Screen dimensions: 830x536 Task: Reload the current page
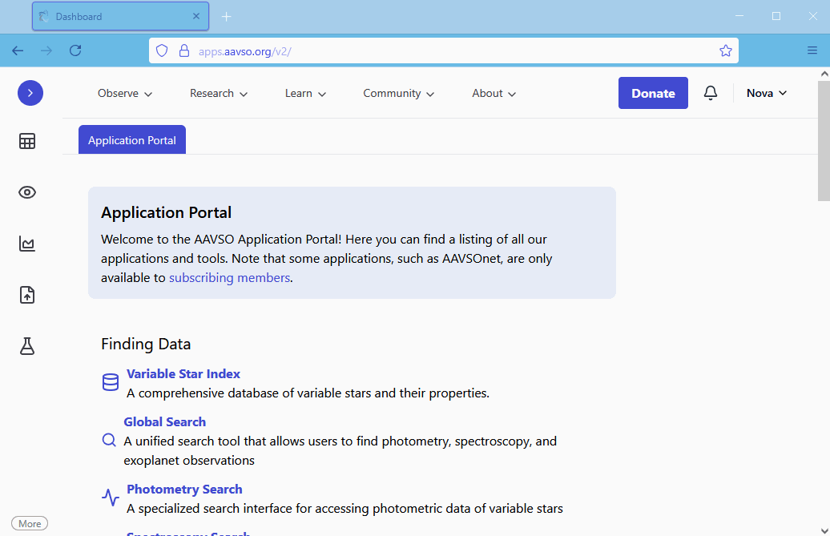75,50
